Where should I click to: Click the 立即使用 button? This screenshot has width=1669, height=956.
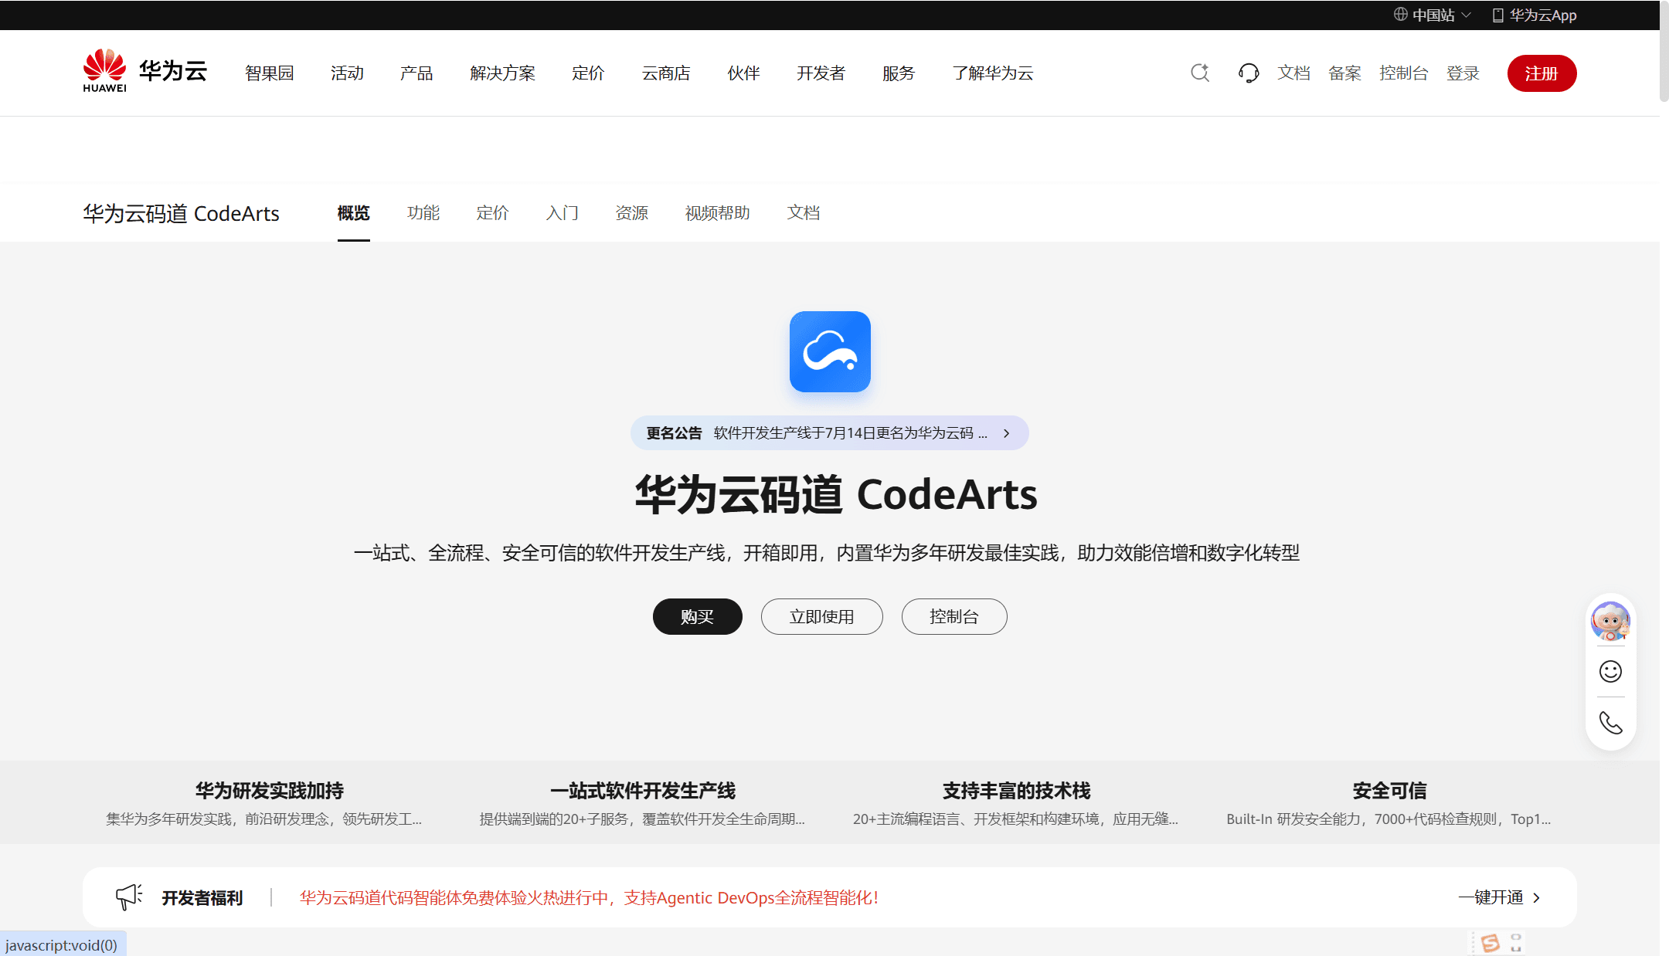point(821,616)
